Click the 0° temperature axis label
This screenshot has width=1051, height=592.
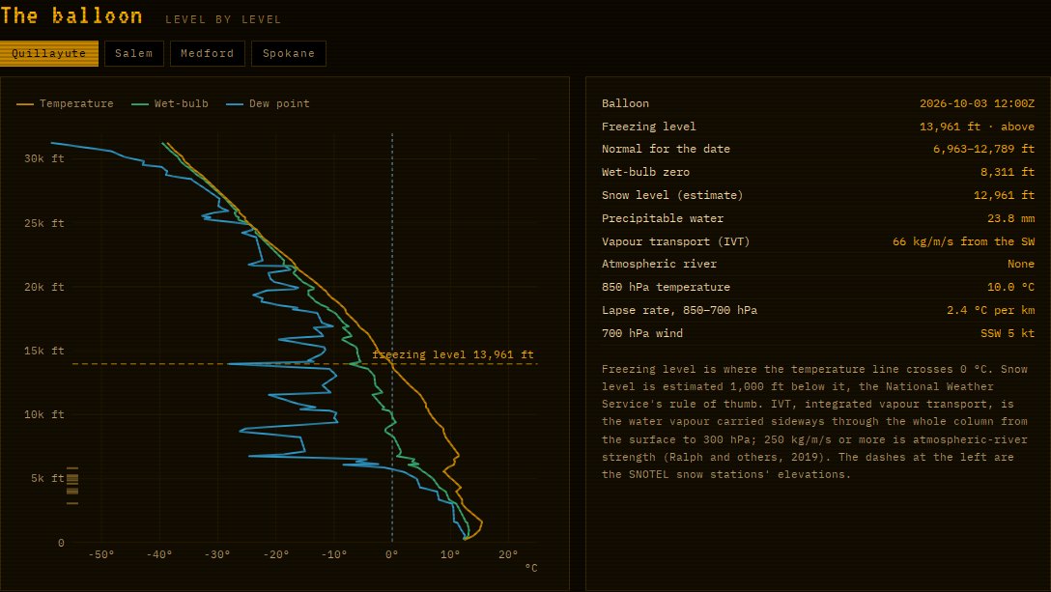392,554
